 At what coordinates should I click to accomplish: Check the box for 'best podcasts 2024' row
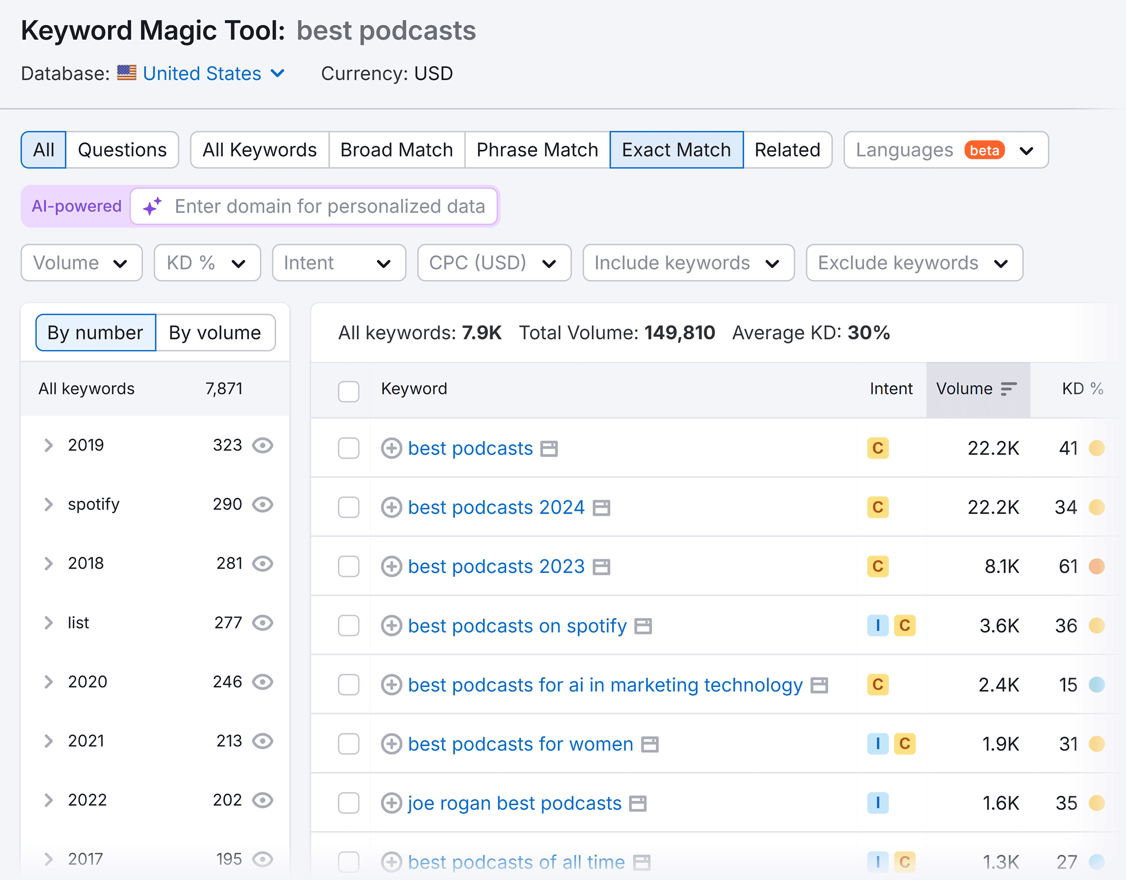(x=349, y=507)
